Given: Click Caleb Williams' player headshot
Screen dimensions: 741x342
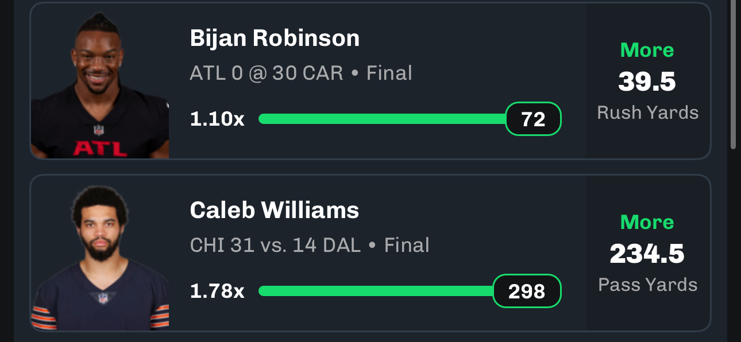Looking at the screenshot, I should (99, 258).
